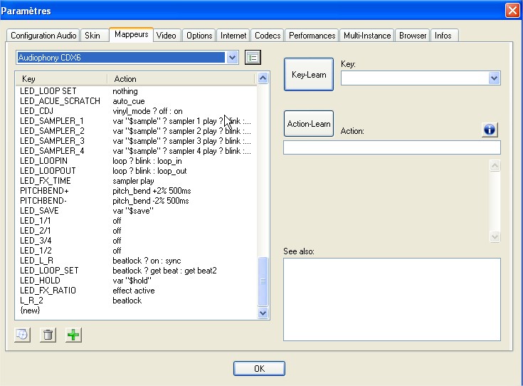Switch to the Configuration Audio tab

pyautogui.click(x=43, y=36)
